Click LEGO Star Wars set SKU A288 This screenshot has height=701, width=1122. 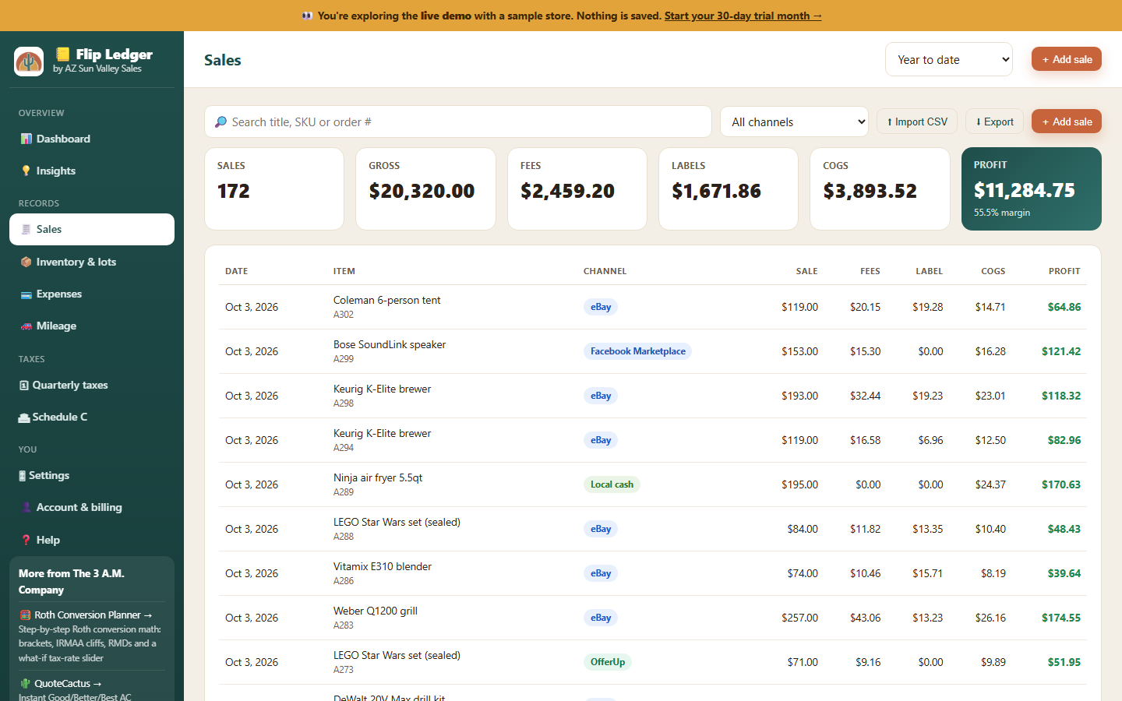coord(344,537)
